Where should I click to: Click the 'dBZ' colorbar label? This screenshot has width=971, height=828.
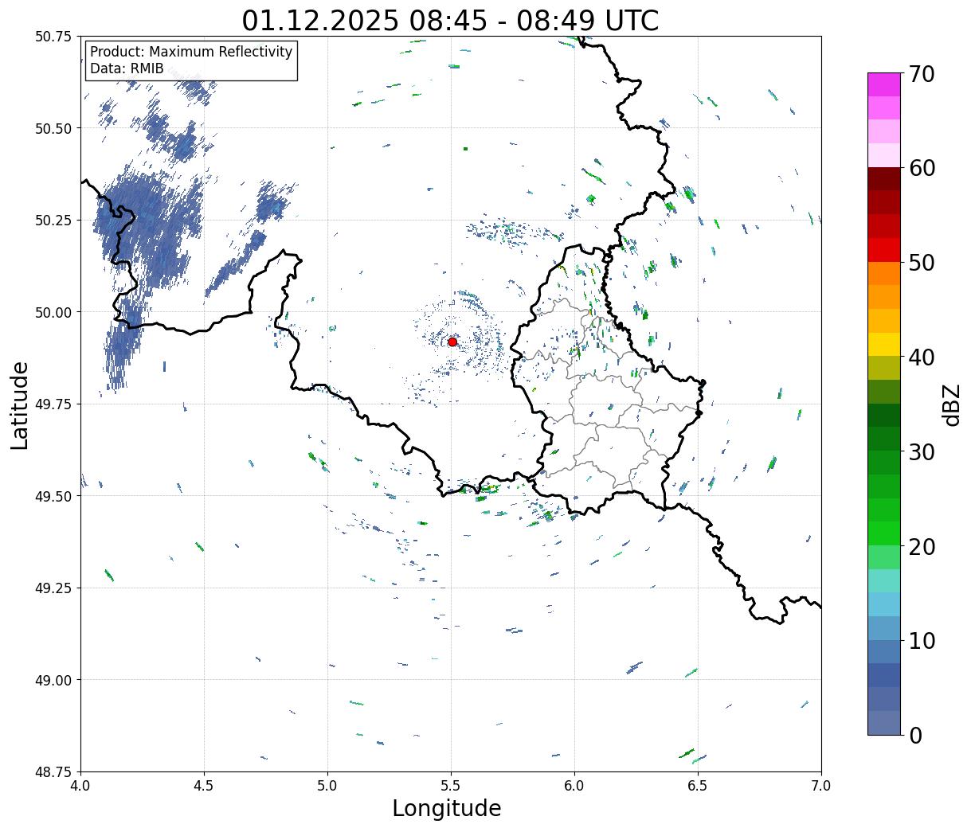click(952, 404)
